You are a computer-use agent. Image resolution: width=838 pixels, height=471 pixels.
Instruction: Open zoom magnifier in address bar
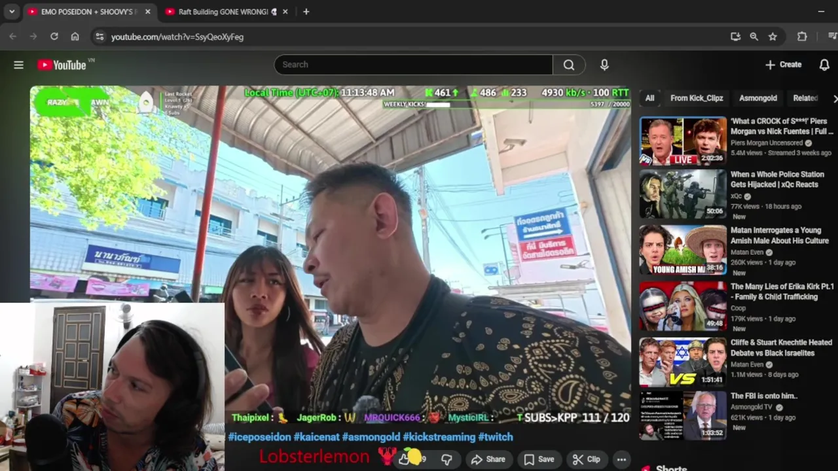coord(754,37)
